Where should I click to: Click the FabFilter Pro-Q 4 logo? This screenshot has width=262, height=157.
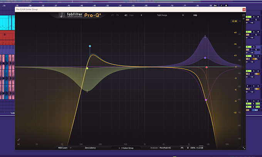(x=80, y=15)
